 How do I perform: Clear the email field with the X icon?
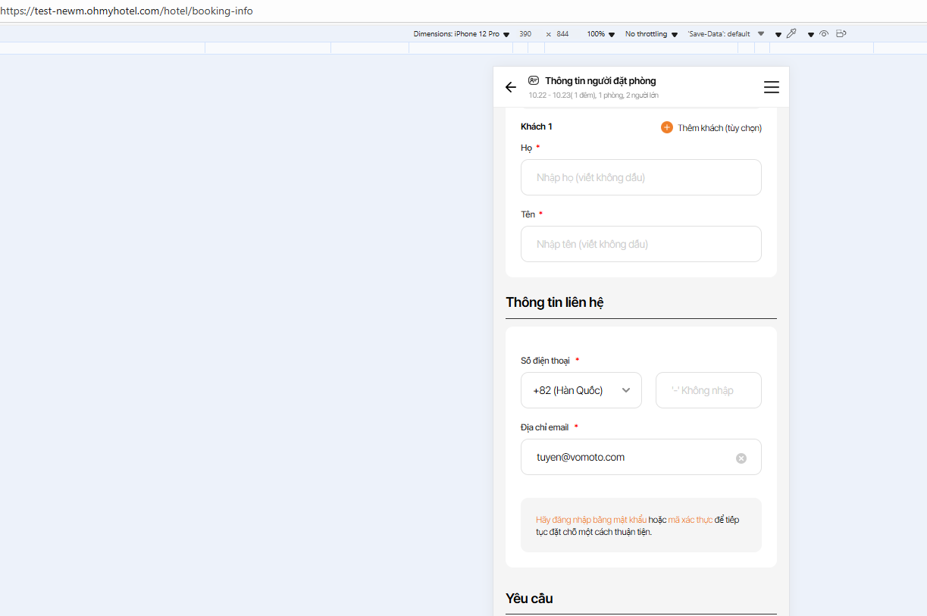741,458
